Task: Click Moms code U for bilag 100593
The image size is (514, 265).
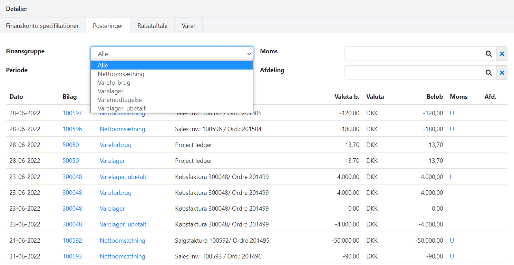Action: tap(452, 256)
